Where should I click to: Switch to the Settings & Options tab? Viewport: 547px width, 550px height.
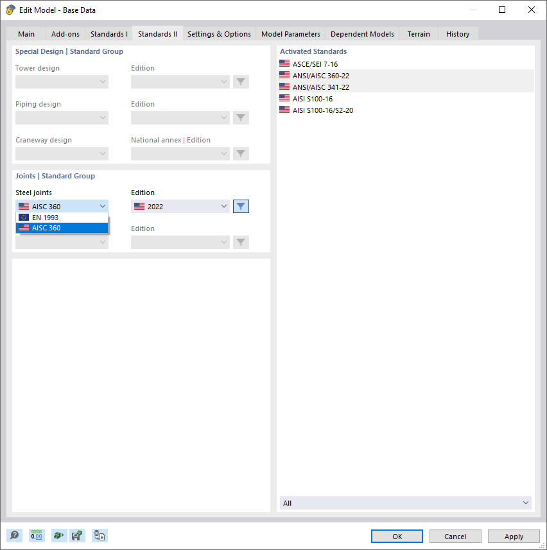pos(218,33)
